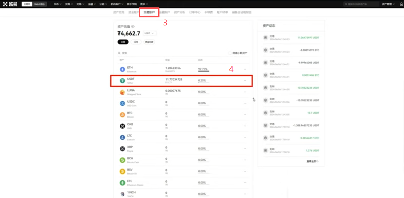Open the 手续费 tab
Viewport: 404px width, 198px height.
209,12
